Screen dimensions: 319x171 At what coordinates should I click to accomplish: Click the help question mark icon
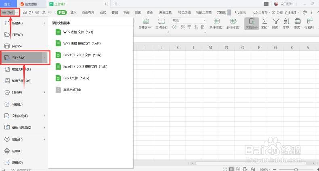point(304,13)
